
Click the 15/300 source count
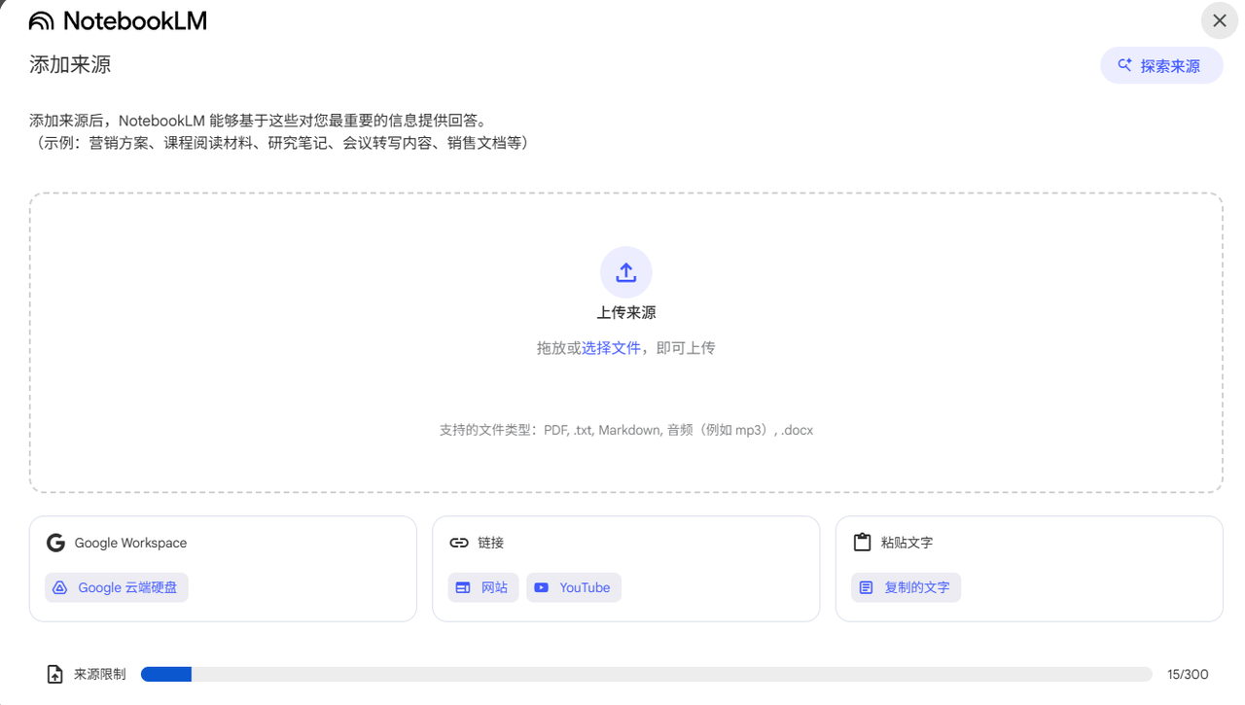[1188, 674]
